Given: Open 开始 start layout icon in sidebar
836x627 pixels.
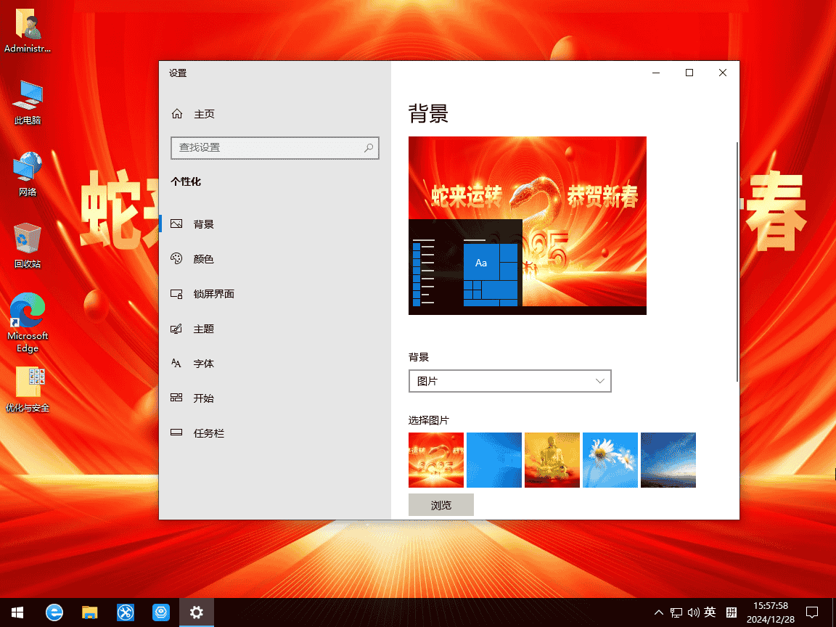Looking at the screenshot, I should [x=176, y=398].
